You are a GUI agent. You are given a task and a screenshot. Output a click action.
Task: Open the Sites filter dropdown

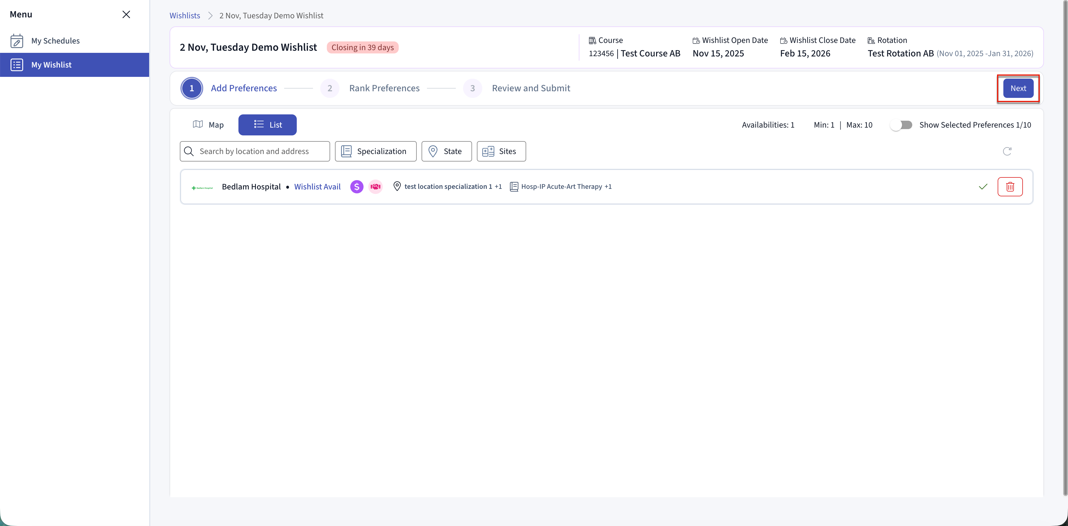coord(501,151)
